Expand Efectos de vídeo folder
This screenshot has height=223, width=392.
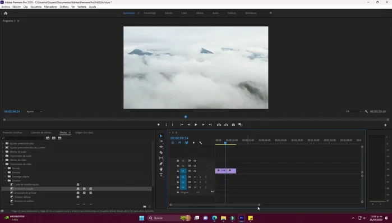[3, 160]
